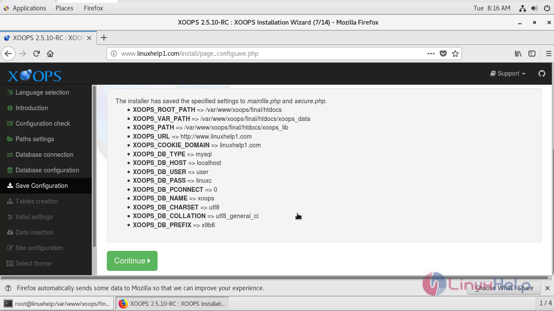554x311 pixels.
Task: Open page actions three-dot menu
Action: tap(431, 54)
